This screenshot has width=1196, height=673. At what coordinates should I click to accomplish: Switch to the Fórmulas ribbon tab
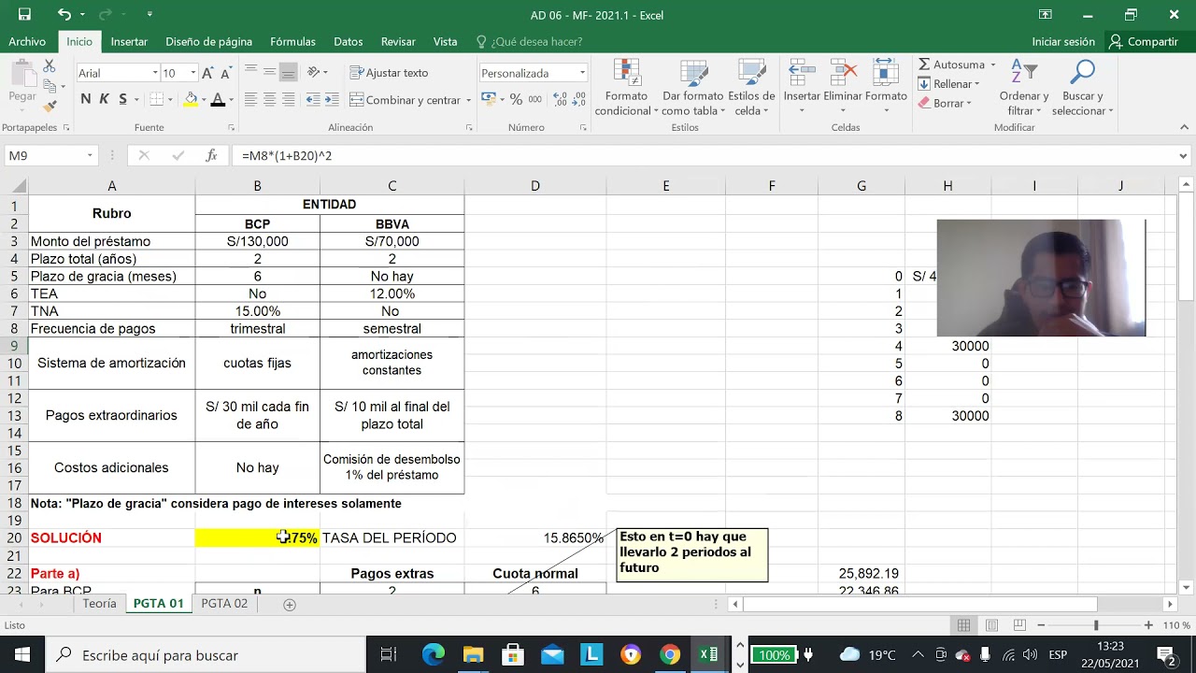coord(292,41)
